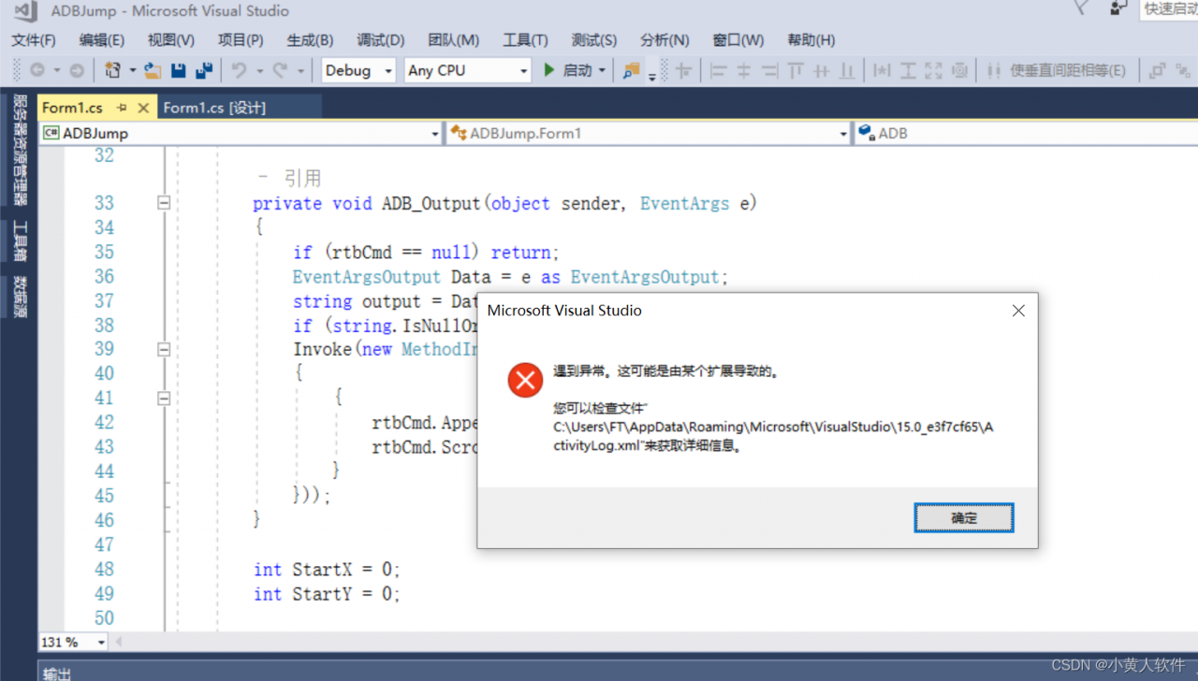Open the 服务器资源管理器 side tab
The width and height of the screenshot is (1198, 681).
tap(19, 150)
